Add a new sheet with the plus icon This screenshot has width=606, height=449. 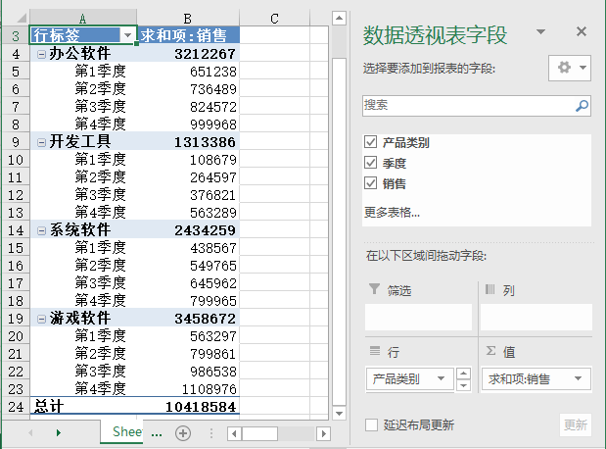tap(183, 432)
